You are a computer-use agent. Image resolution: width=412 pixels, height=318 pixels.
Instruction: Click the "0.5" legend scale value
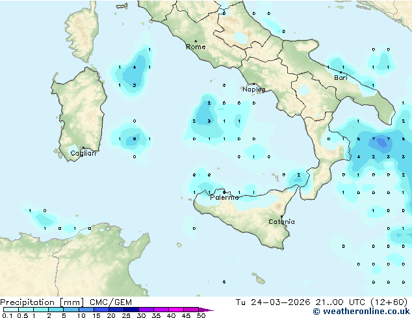click(22, 315)
